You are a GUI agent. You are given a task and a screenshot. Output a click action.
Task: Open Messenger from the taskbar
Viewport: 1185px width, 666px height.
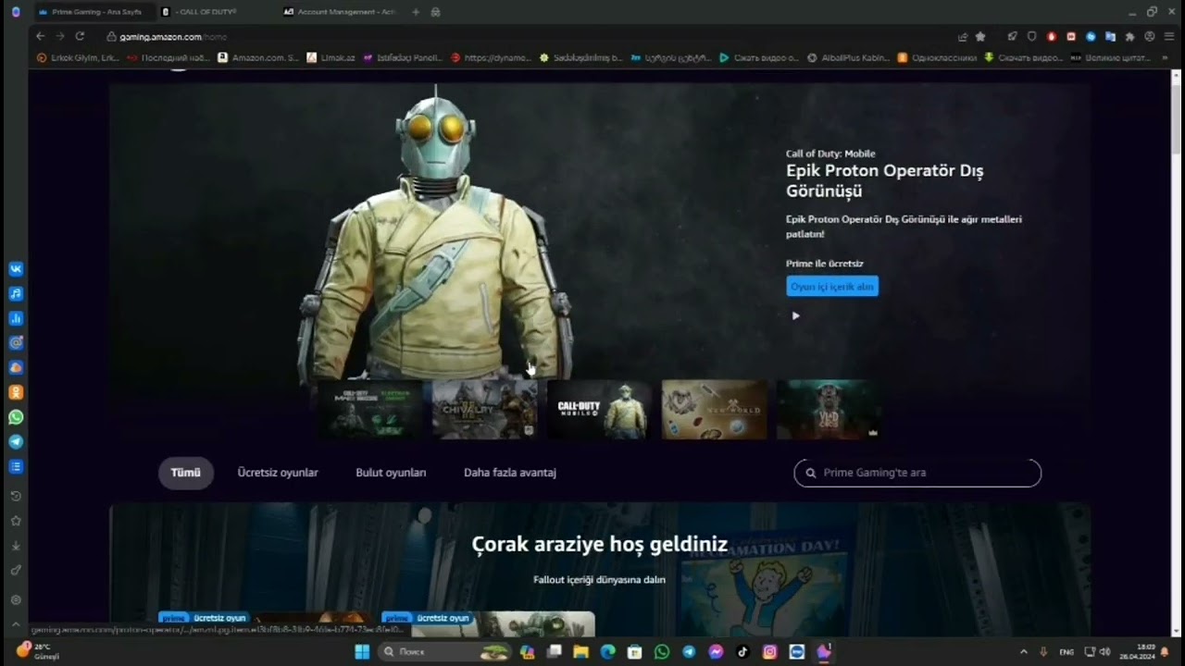click(x=716, y=652)
